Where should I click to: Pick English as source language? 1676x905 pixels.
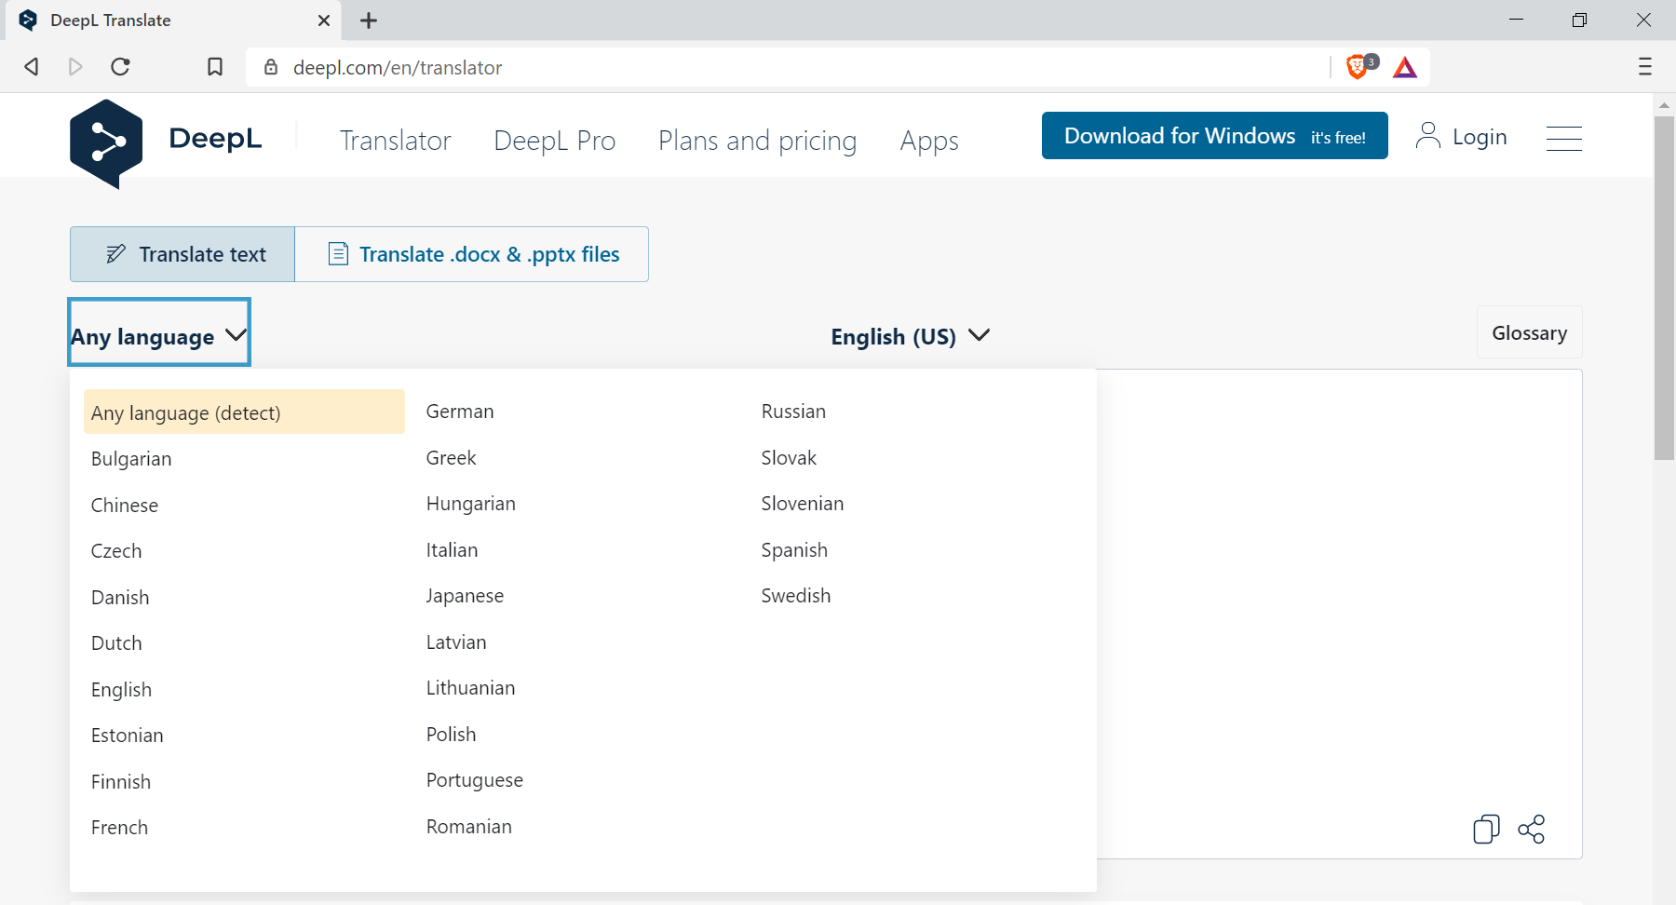[x=121, y=690]
